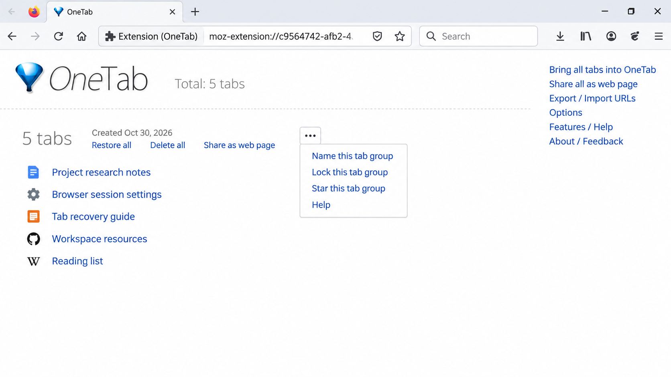Open the Firefox account icon
Screen dimensions: 671x377
[x=611, y=36]
